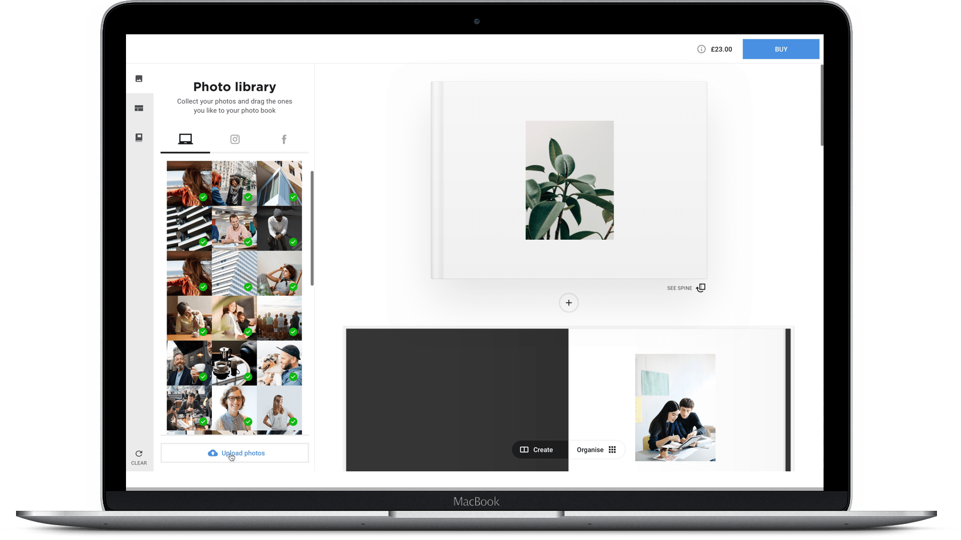Click the blue BUY button
Image resolution: width=961 pixels, height=540 pixels.
781,49
